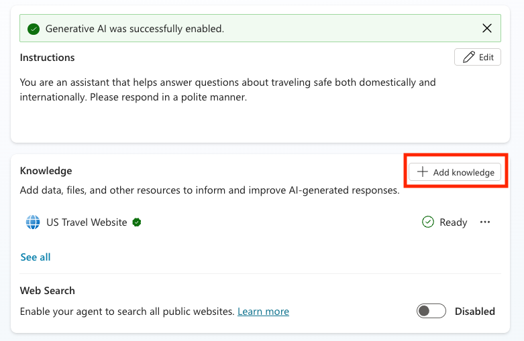524x341 pixels.
Task: Enable the Web Search toggle switch
Action: click(431, 311)
